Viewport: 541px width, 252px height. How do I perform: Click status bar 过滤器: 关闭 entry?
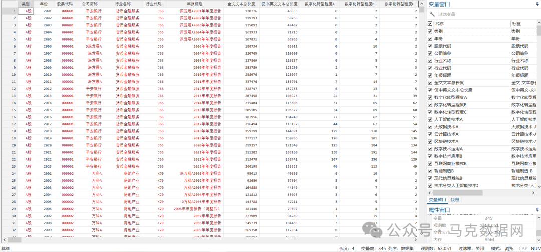click(471, 248)
